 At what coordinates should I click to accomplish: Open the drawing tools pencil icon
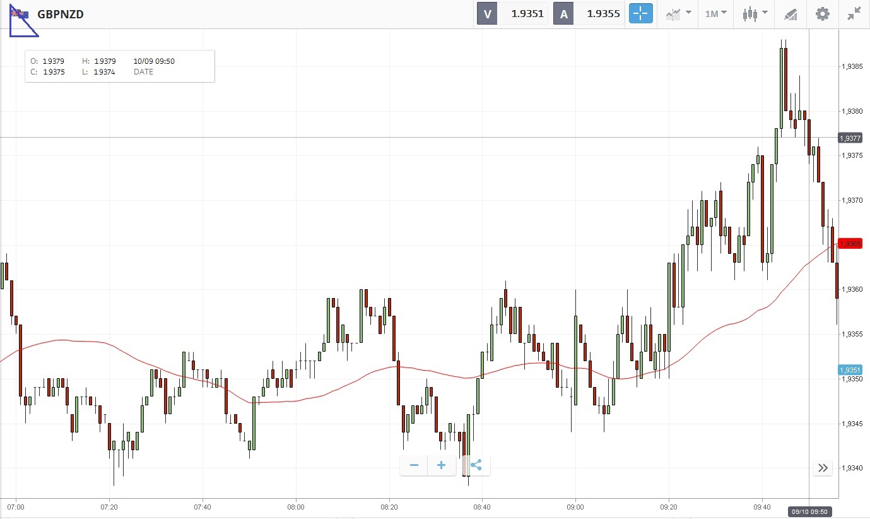point(791,13)
